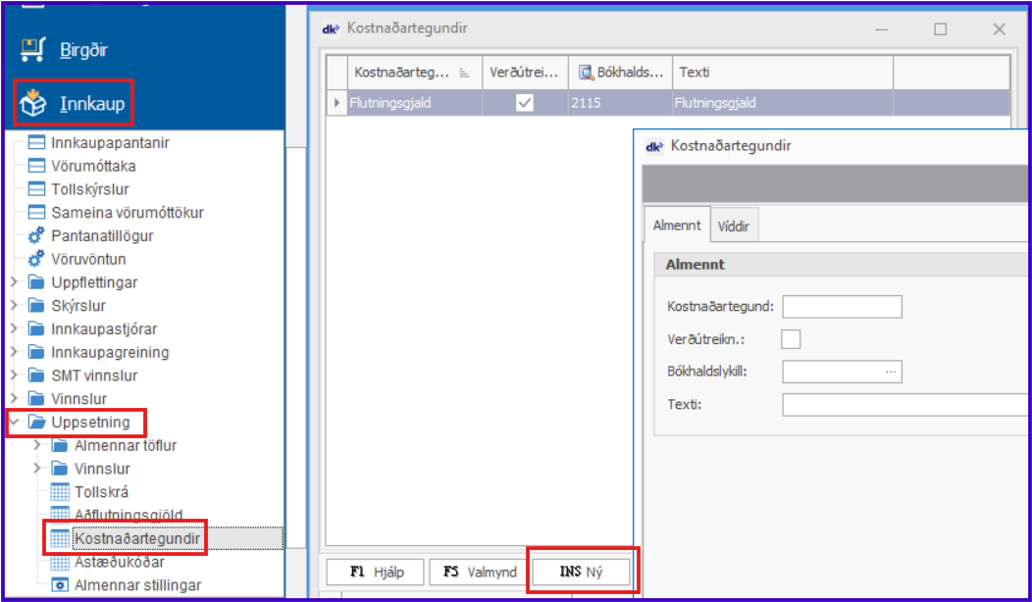Click the Innkaupapantanir window icon
Image resolution: width=1032 pixels, height=602 pixels.
36,143
